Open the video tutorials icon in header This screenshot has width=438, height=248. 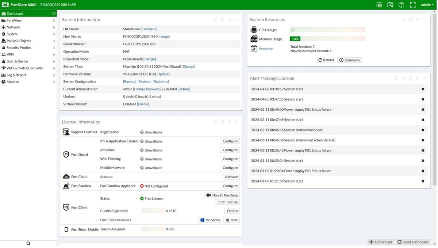[x=390, y=5]
